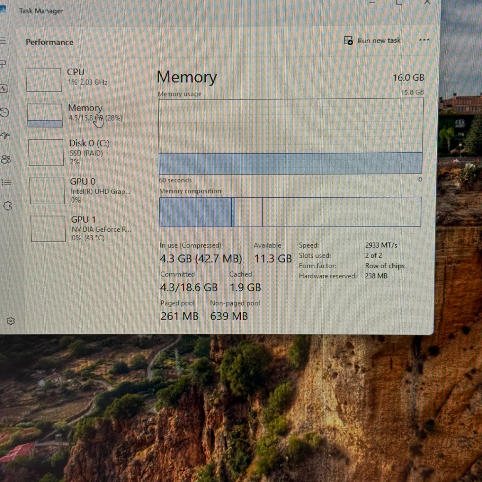The height and width of the screenshot is (482, 482).
Task: Open the Users page icon
Action: click(6, 159)
